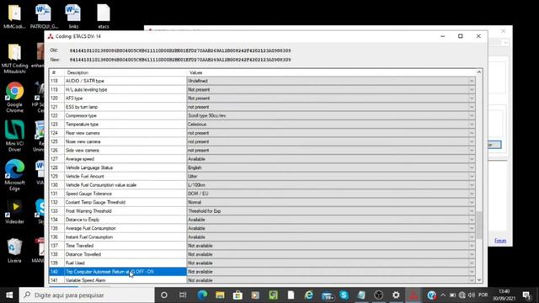Open the H/L auto leveling type dropdown
The height and width of the screenshot is (303, 539).
(x=472, y=89)
